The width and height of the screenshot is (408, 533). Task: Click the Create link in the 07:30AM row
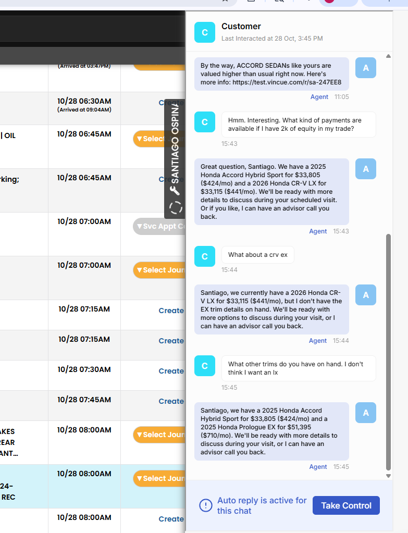(x=171, y=371)
